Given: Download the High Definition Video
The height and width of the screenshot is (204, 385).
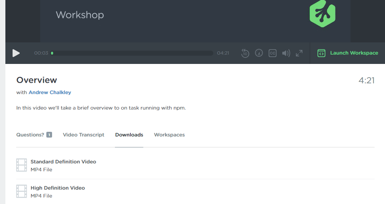Looking at the screenshot, I should 58,188.
